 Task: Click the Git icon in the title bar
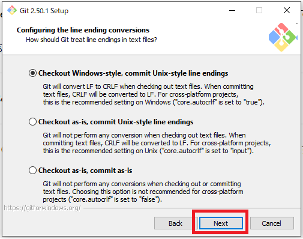[12, 10]
